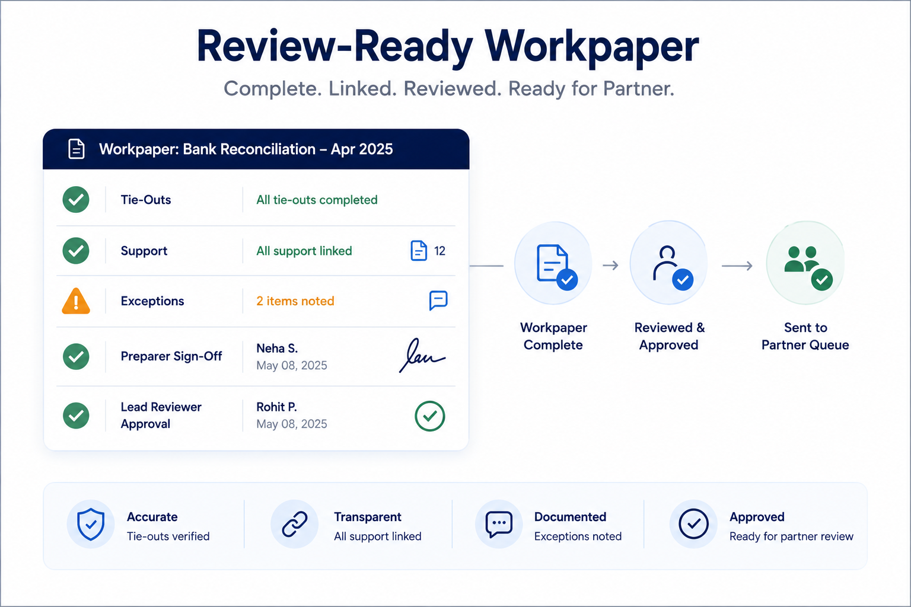Select the Reviewed & Approved step icon

coord(668,263)
